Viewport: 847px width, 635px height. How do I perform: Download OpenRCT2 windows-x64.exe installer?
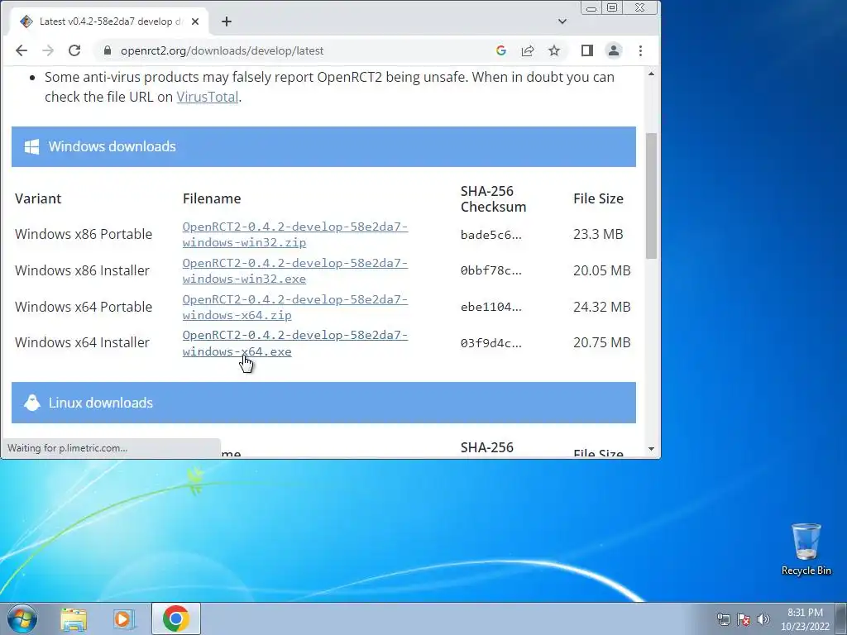(295, 343)
